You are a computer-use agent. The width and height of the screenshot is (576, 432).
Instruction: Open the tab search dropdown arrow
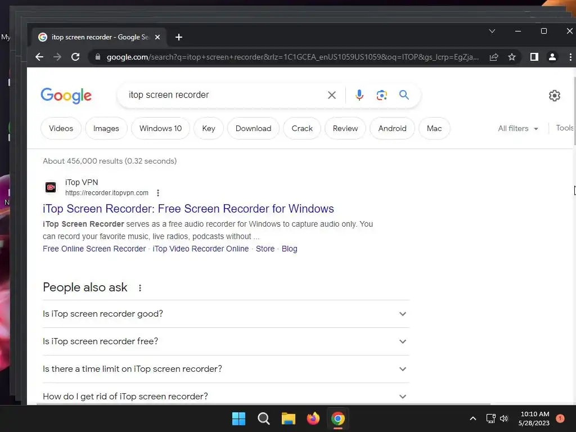(x=492, y=31)
